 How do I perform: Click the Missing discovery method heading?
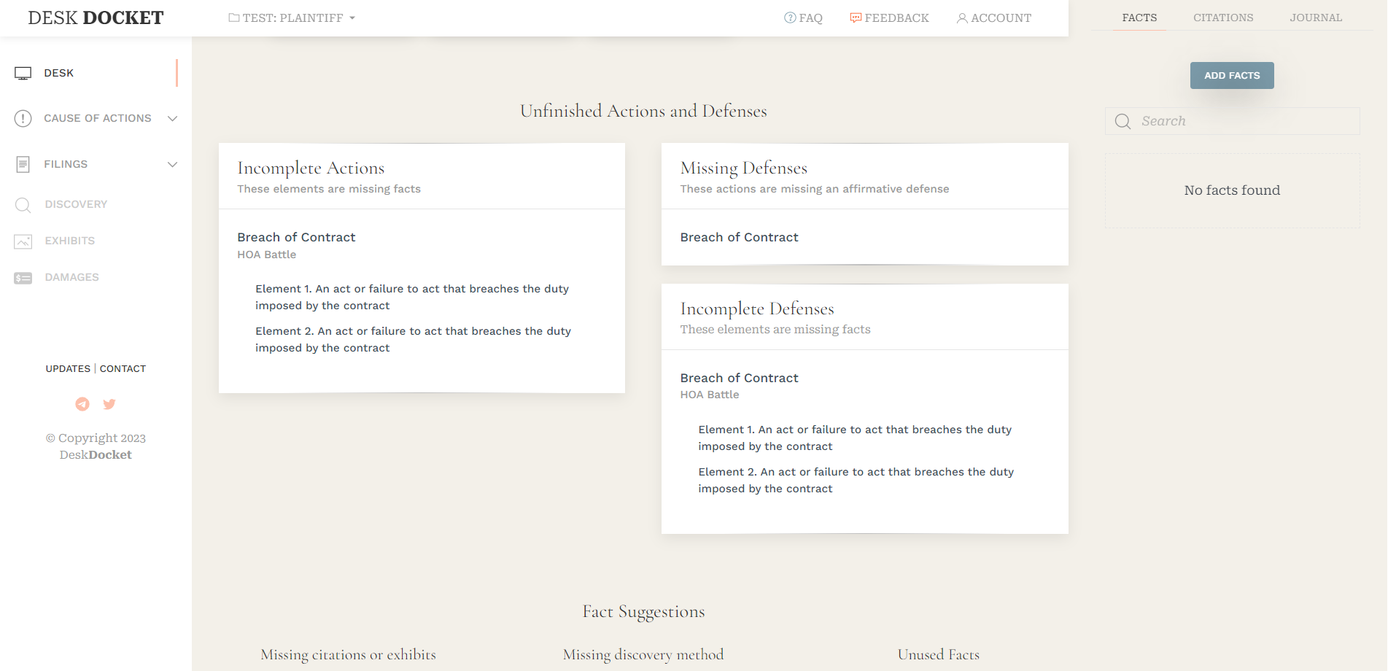coord(643,655)
